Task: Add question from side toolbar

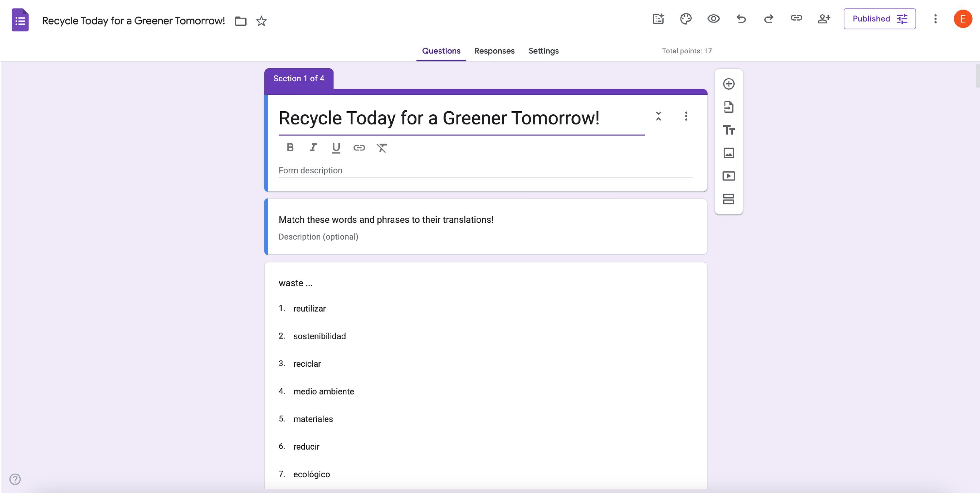Action: (728, 84)
